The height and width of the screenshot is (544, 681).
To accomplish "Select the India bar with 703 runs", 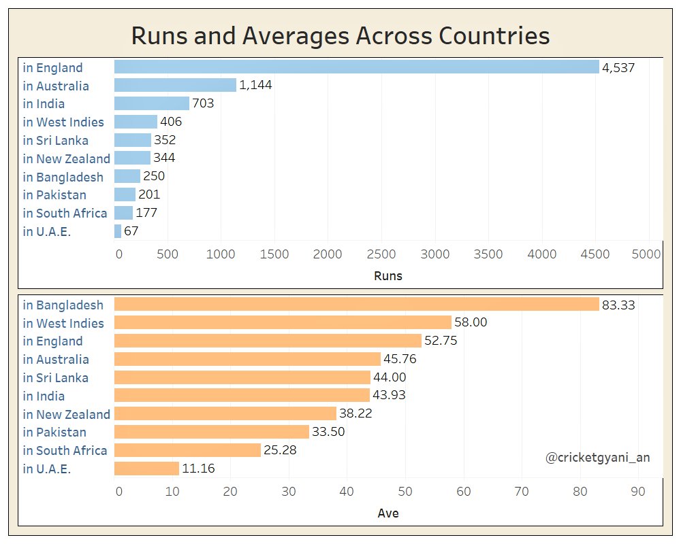I will pyautogui.click(x=150, y=103).
